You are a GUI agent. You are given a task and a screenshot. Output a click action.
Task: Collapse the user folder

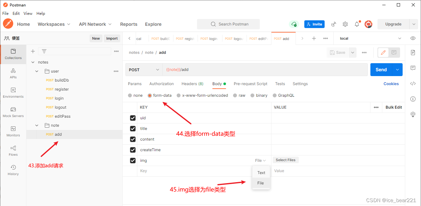[x=37, y=71]
